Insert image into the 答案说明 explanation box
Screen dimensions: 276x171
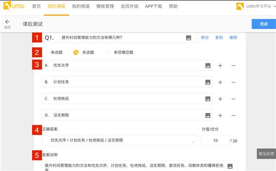(x=230, y=166)
